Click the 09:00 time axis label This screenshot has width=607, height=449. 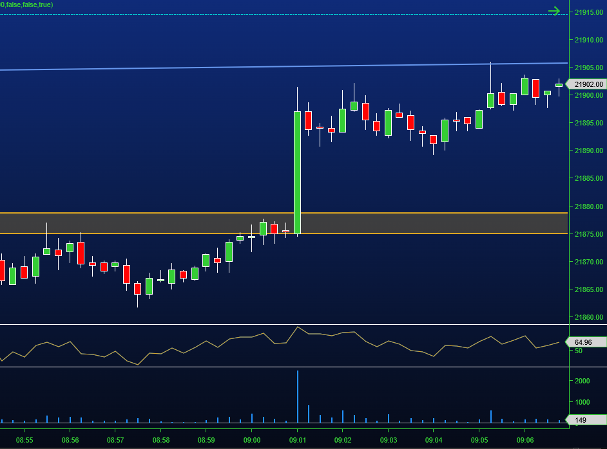[252, 440]
